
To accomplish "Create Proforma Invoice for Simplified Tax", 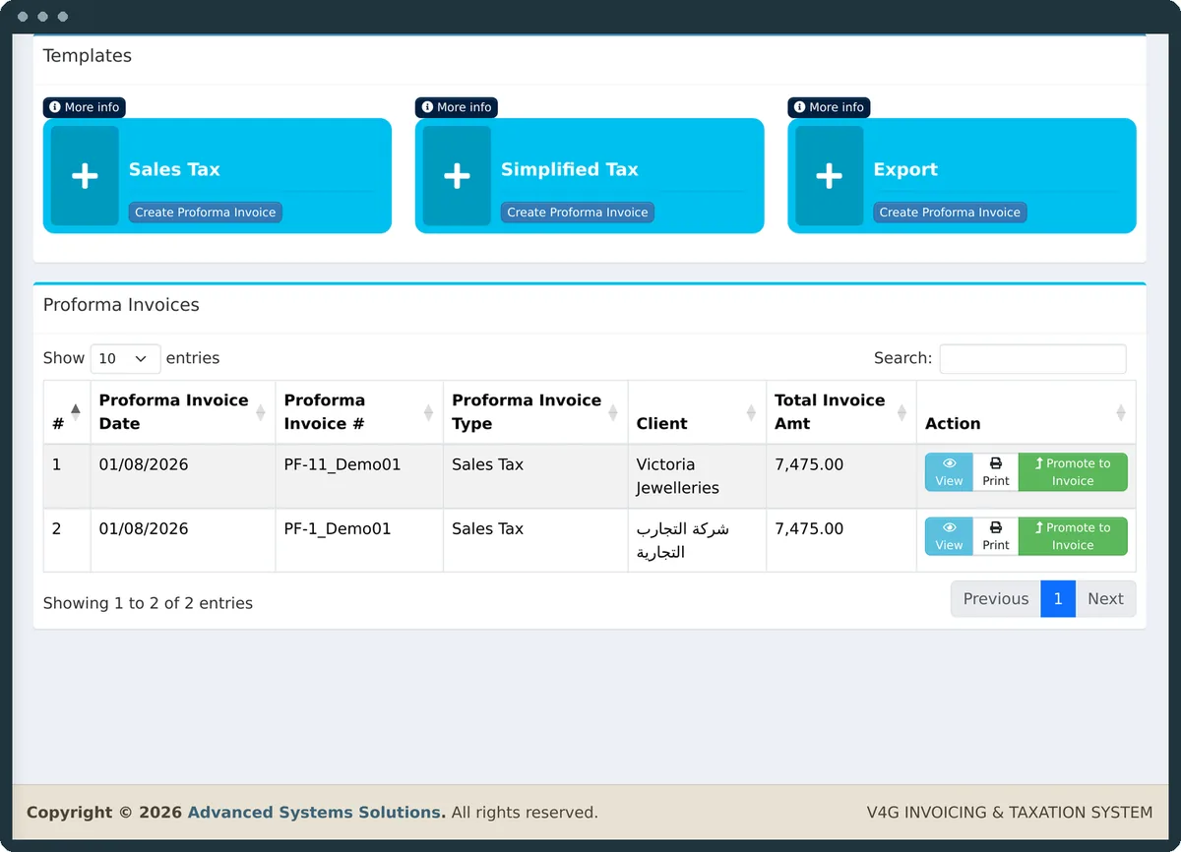I will pos(578,213).
